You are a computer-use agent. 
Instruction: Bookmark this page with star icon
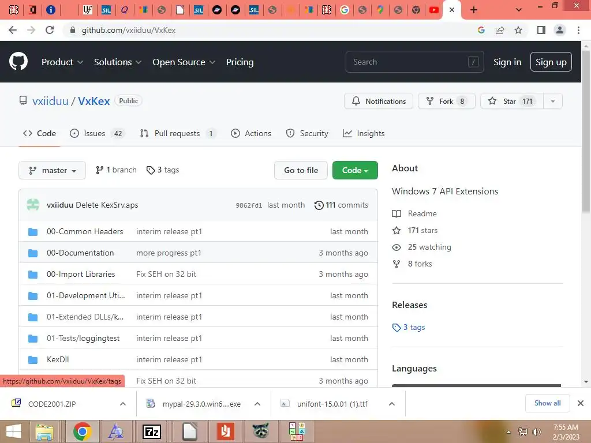tap(518, 30)
